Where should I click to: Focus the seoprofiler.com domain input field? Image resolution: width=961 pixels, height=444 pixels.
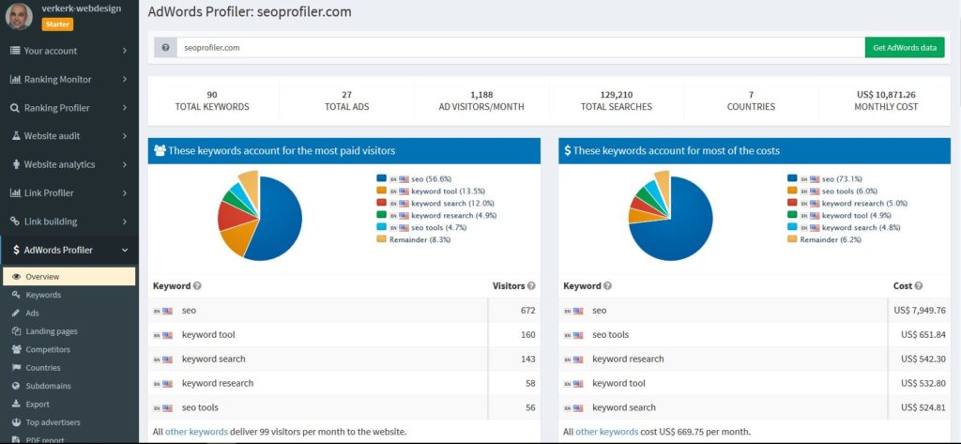(520, 47)
